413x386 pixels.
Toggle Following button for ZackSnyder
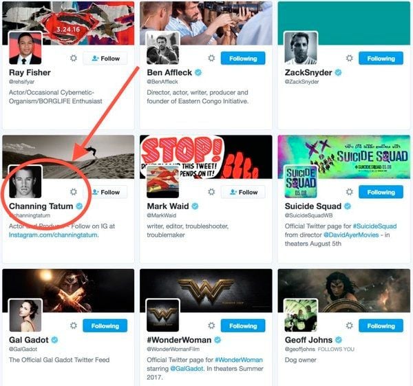[381, 58]
